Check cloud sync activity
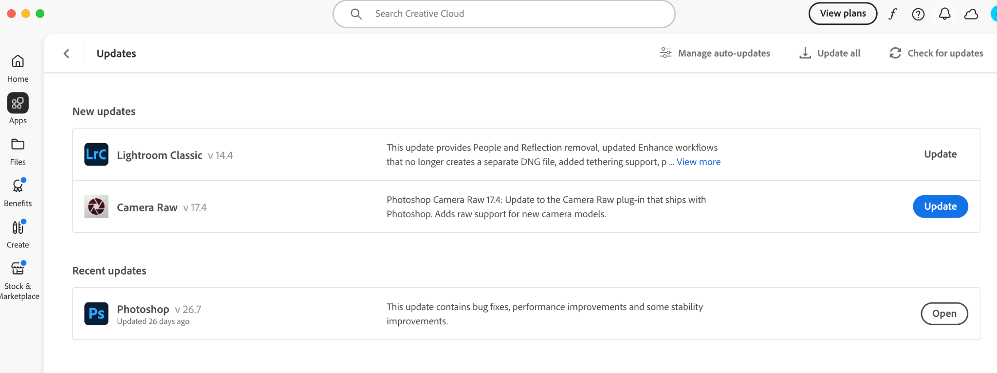Image resolution: width=997 pixels, height=373 pixels. [x=971, y=14]
